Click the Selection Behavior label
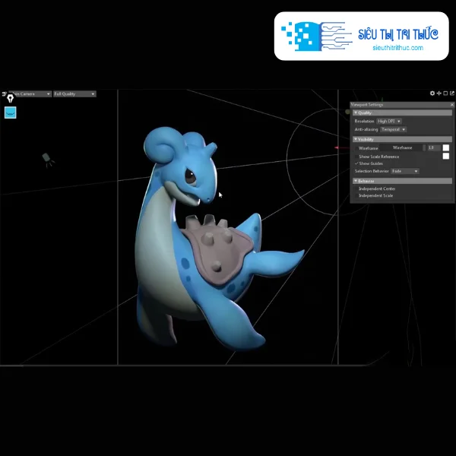The image size is (456, 456). tap(372, 171)
